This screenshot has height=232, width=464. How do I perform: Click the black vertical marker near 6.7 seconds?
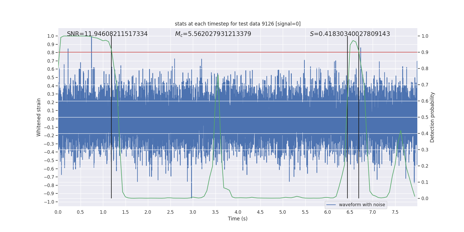coord(359,174)
